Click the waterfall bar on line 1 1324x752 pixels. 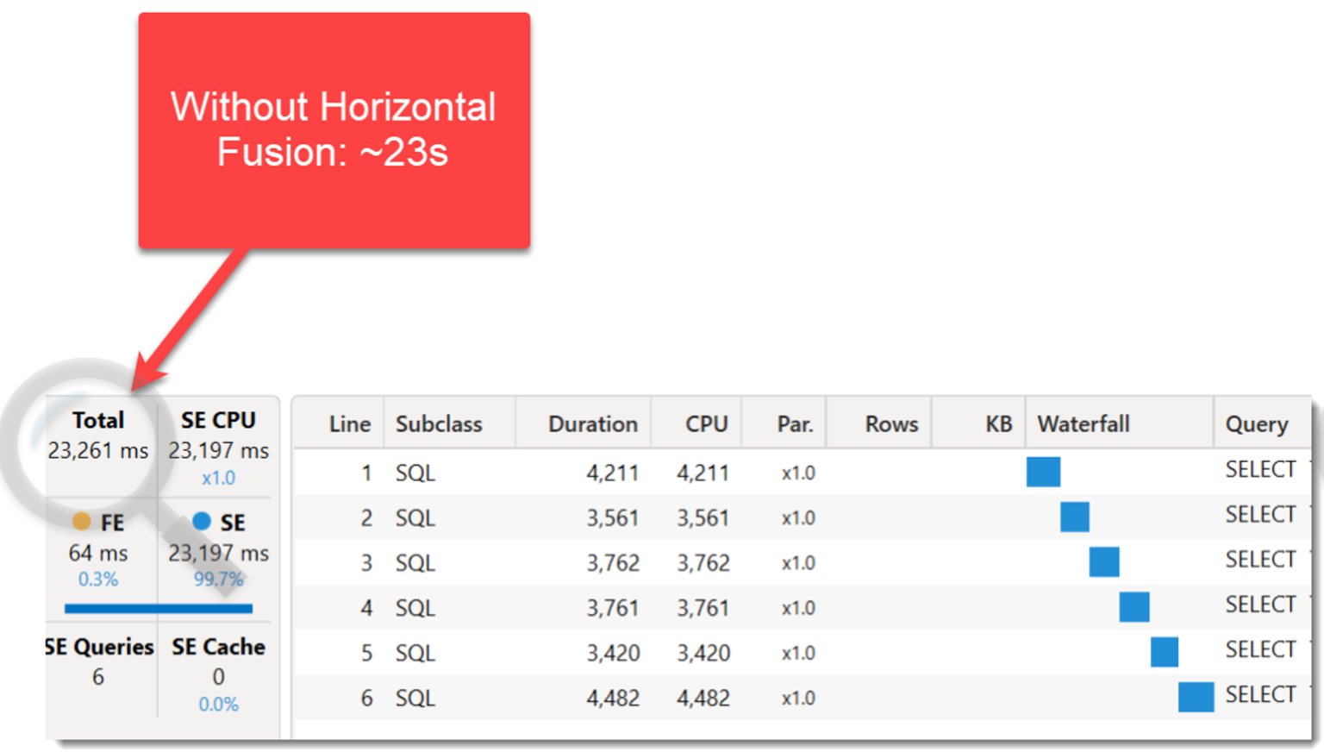click(x=1043, y=472)
